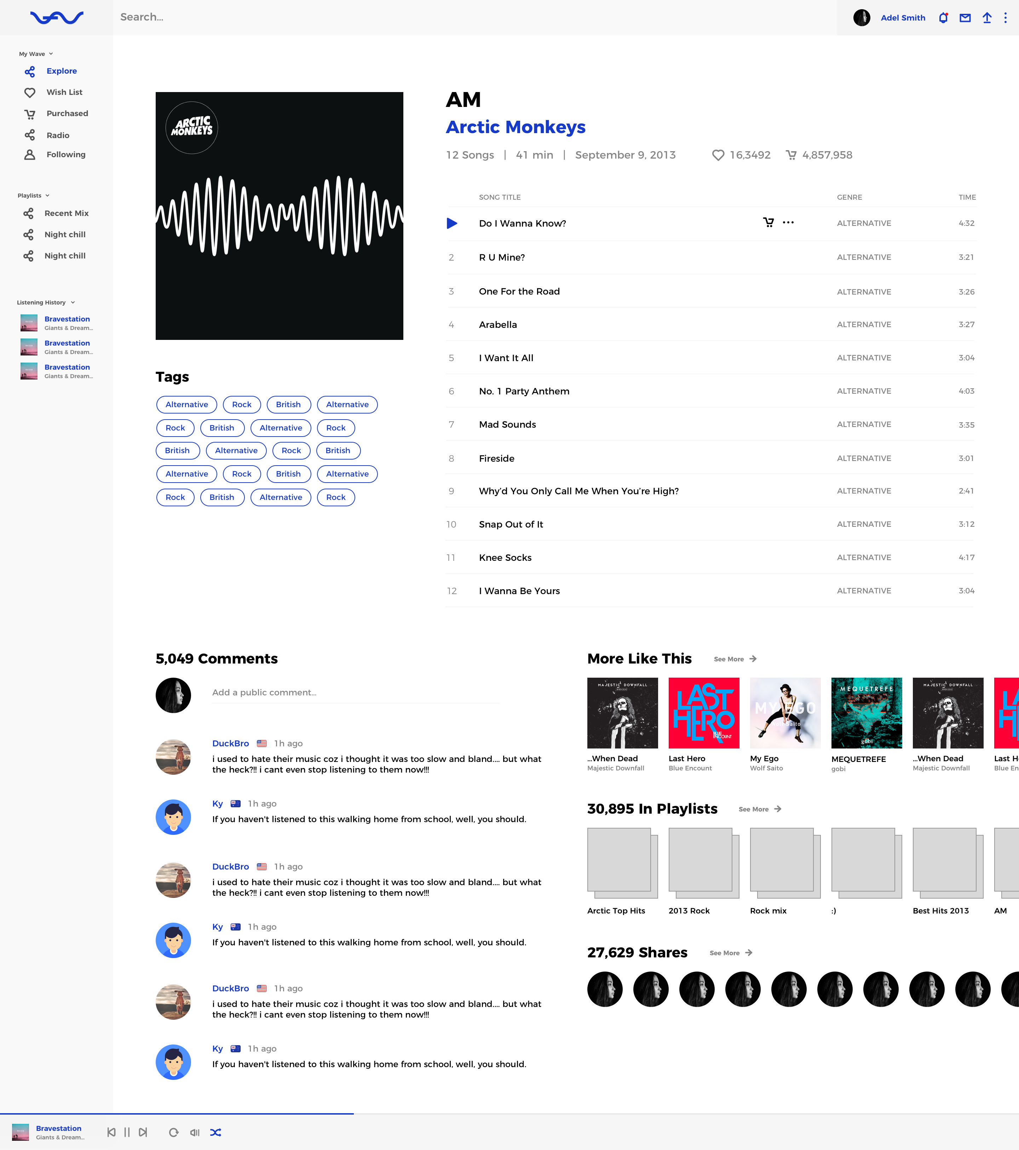The width and height of the screenshot is (1019, 1150).
Task: Open Radio from the sidebar
Action: click(58, 136)
